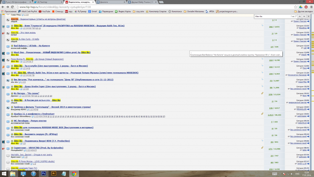The image size is (314, 177).
Task: Open thread Из Питера По схеме
Action: (x=26, y=93)
